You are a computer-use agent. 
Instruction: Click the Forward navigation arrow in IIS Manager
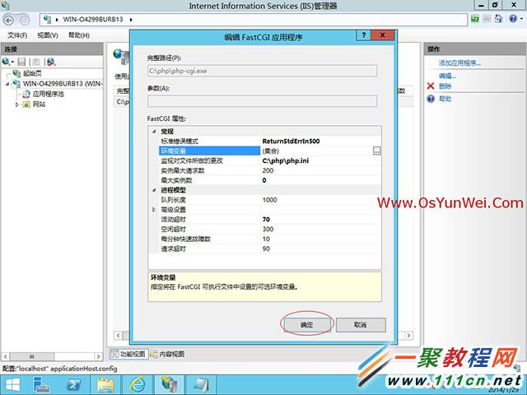coord(25,21)
